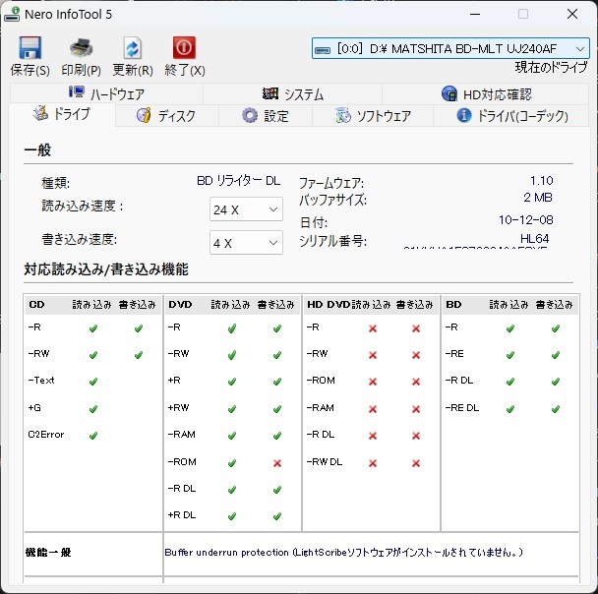Click the Disc tab CD icon
This screenshot has width=598, height=594.
point(144,115)
